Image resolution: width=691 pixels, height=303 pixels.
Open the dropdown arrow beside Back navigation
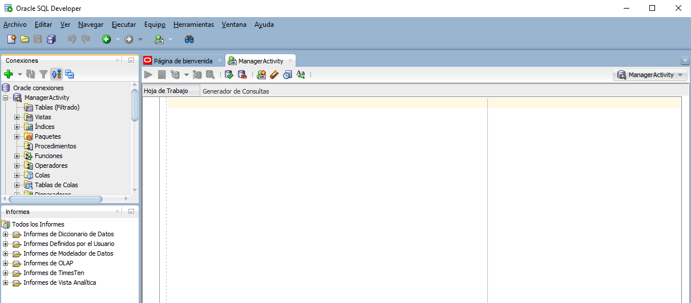click(x=118, y=39)
